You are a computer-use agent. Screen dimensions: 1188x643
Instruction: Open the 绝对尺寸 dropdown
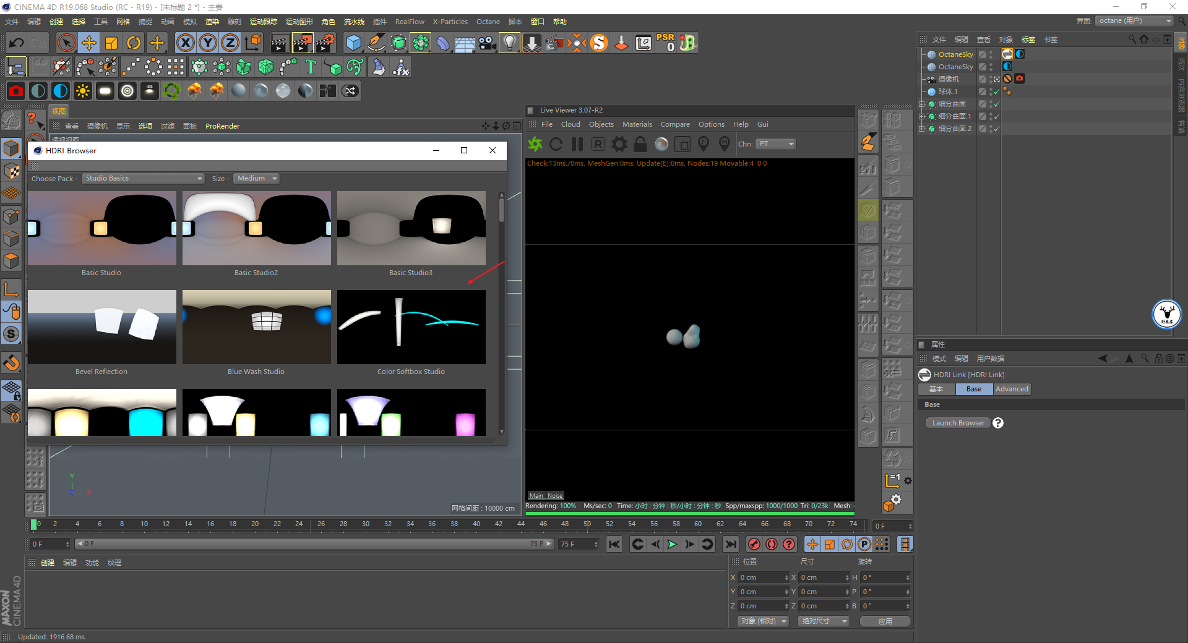[824, 621]
